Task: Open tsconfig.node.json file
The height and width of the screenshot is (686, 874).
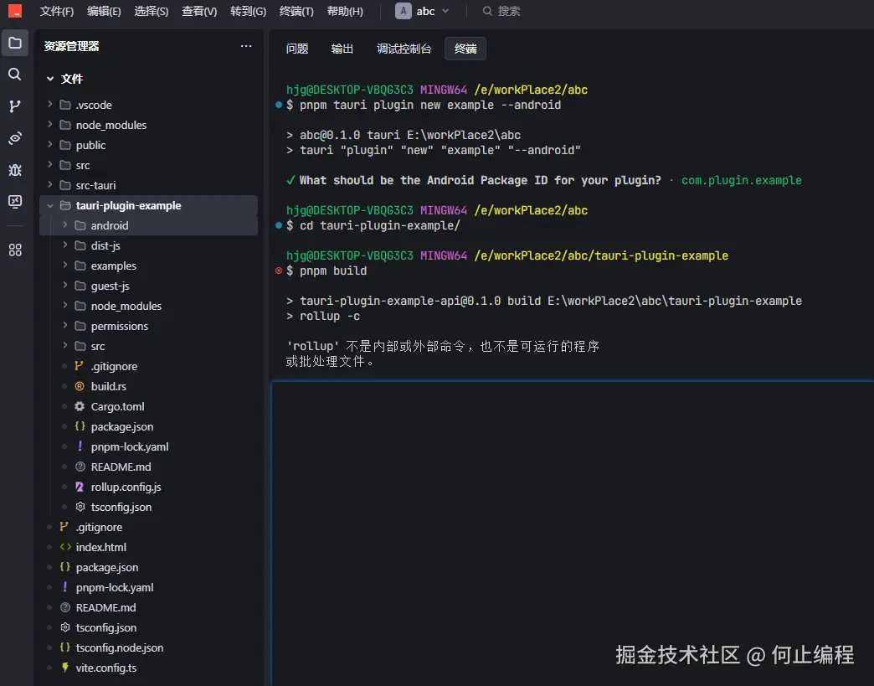Action: tap(148, 647)
